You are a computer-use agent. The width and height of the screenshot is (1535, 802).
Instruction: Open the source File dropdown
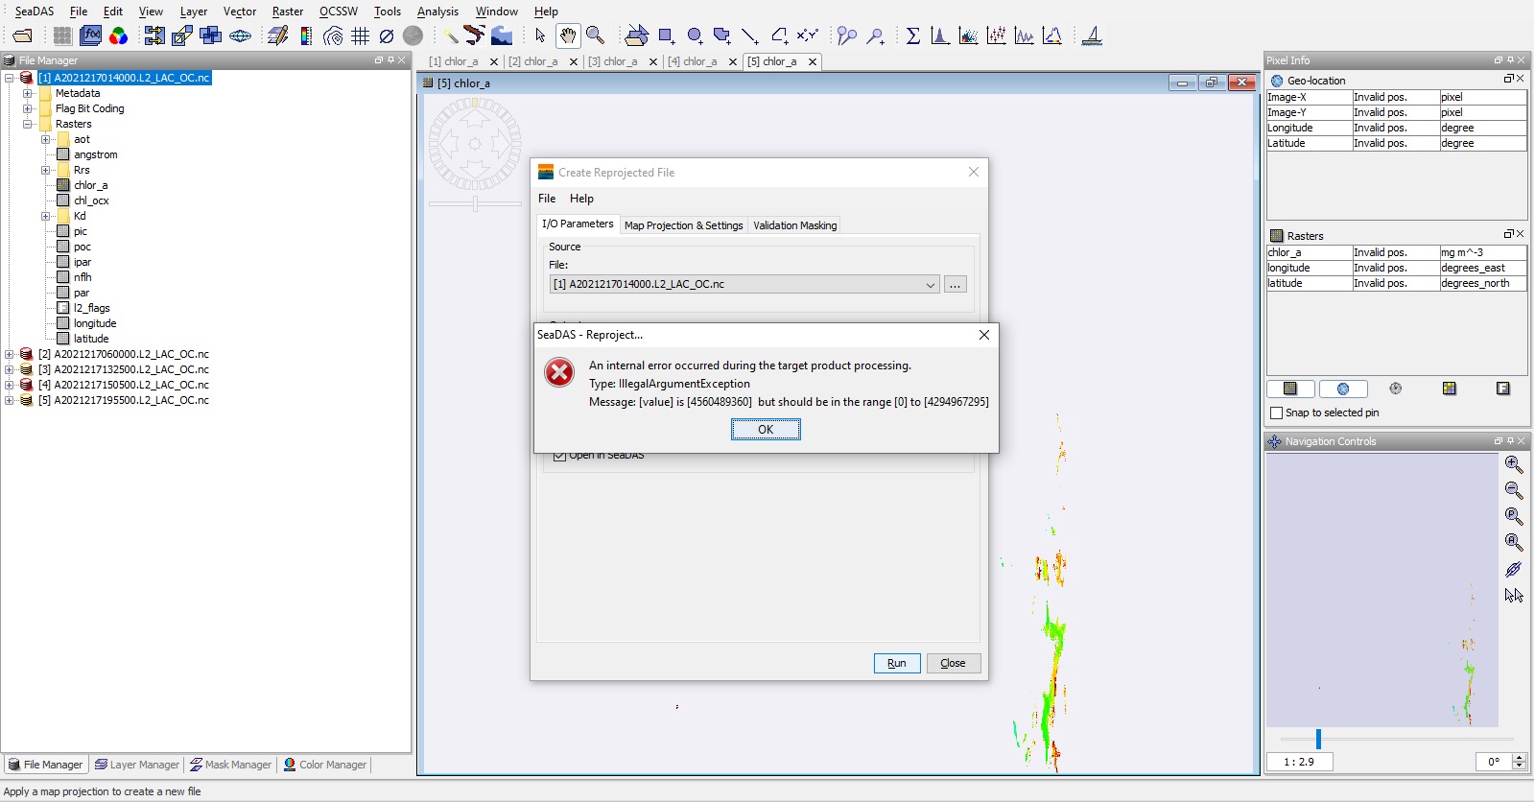(x=930, y=285)
